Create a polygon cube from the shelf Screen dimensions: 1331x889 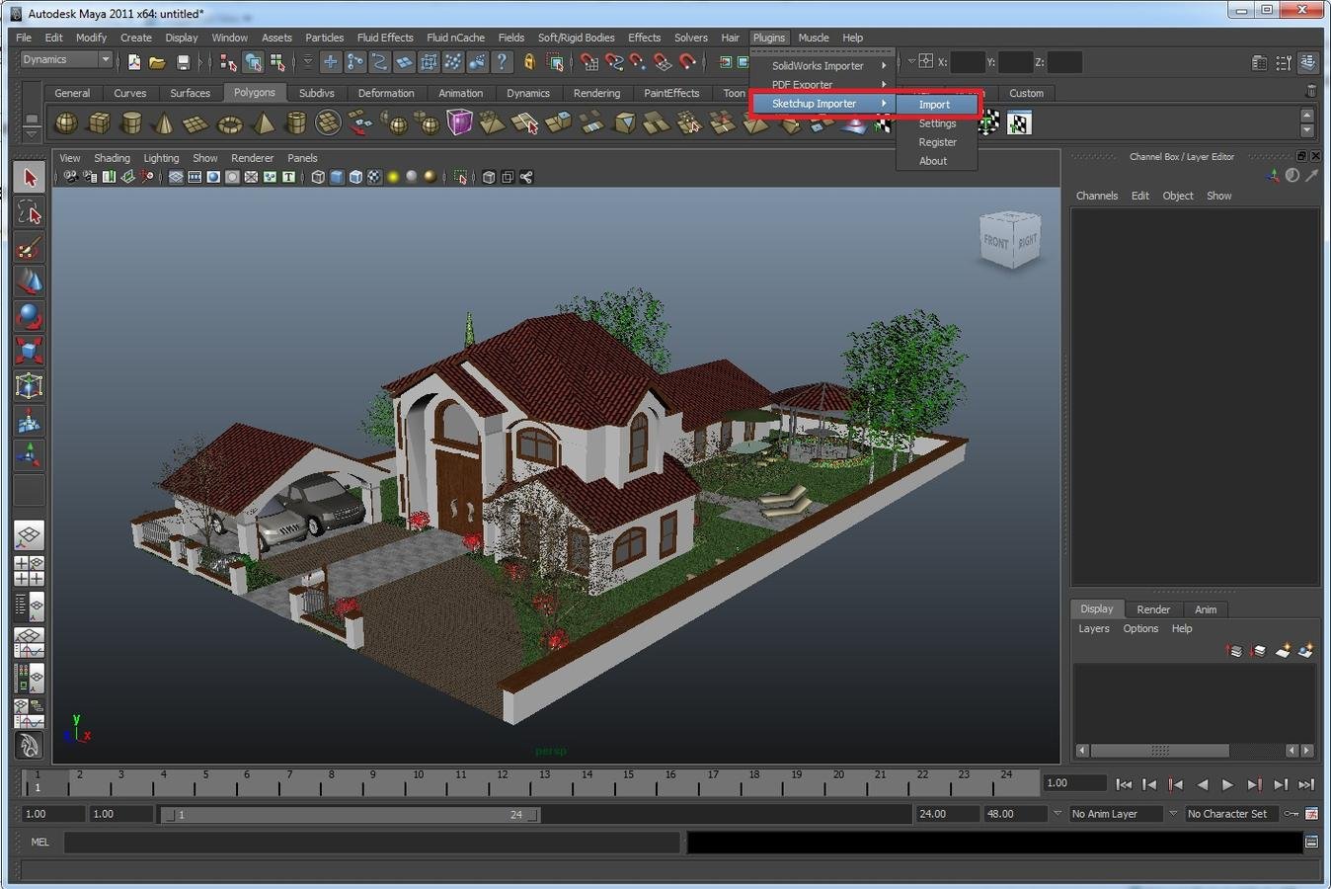point(99,123)
